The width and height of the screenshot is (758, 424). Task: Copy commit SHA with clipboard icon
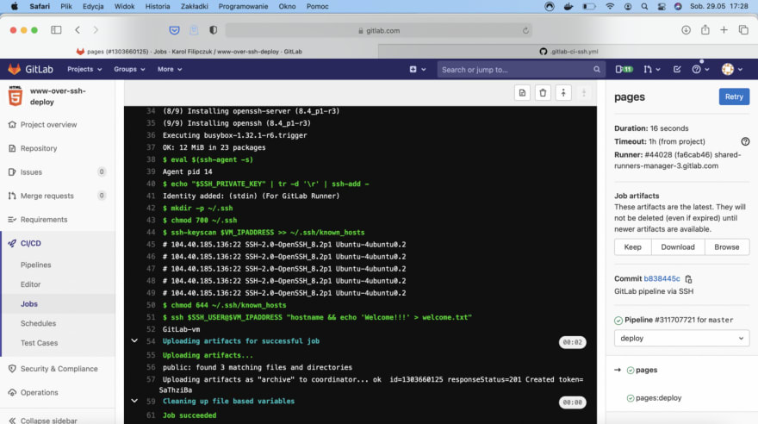click(x=688, y=279)
